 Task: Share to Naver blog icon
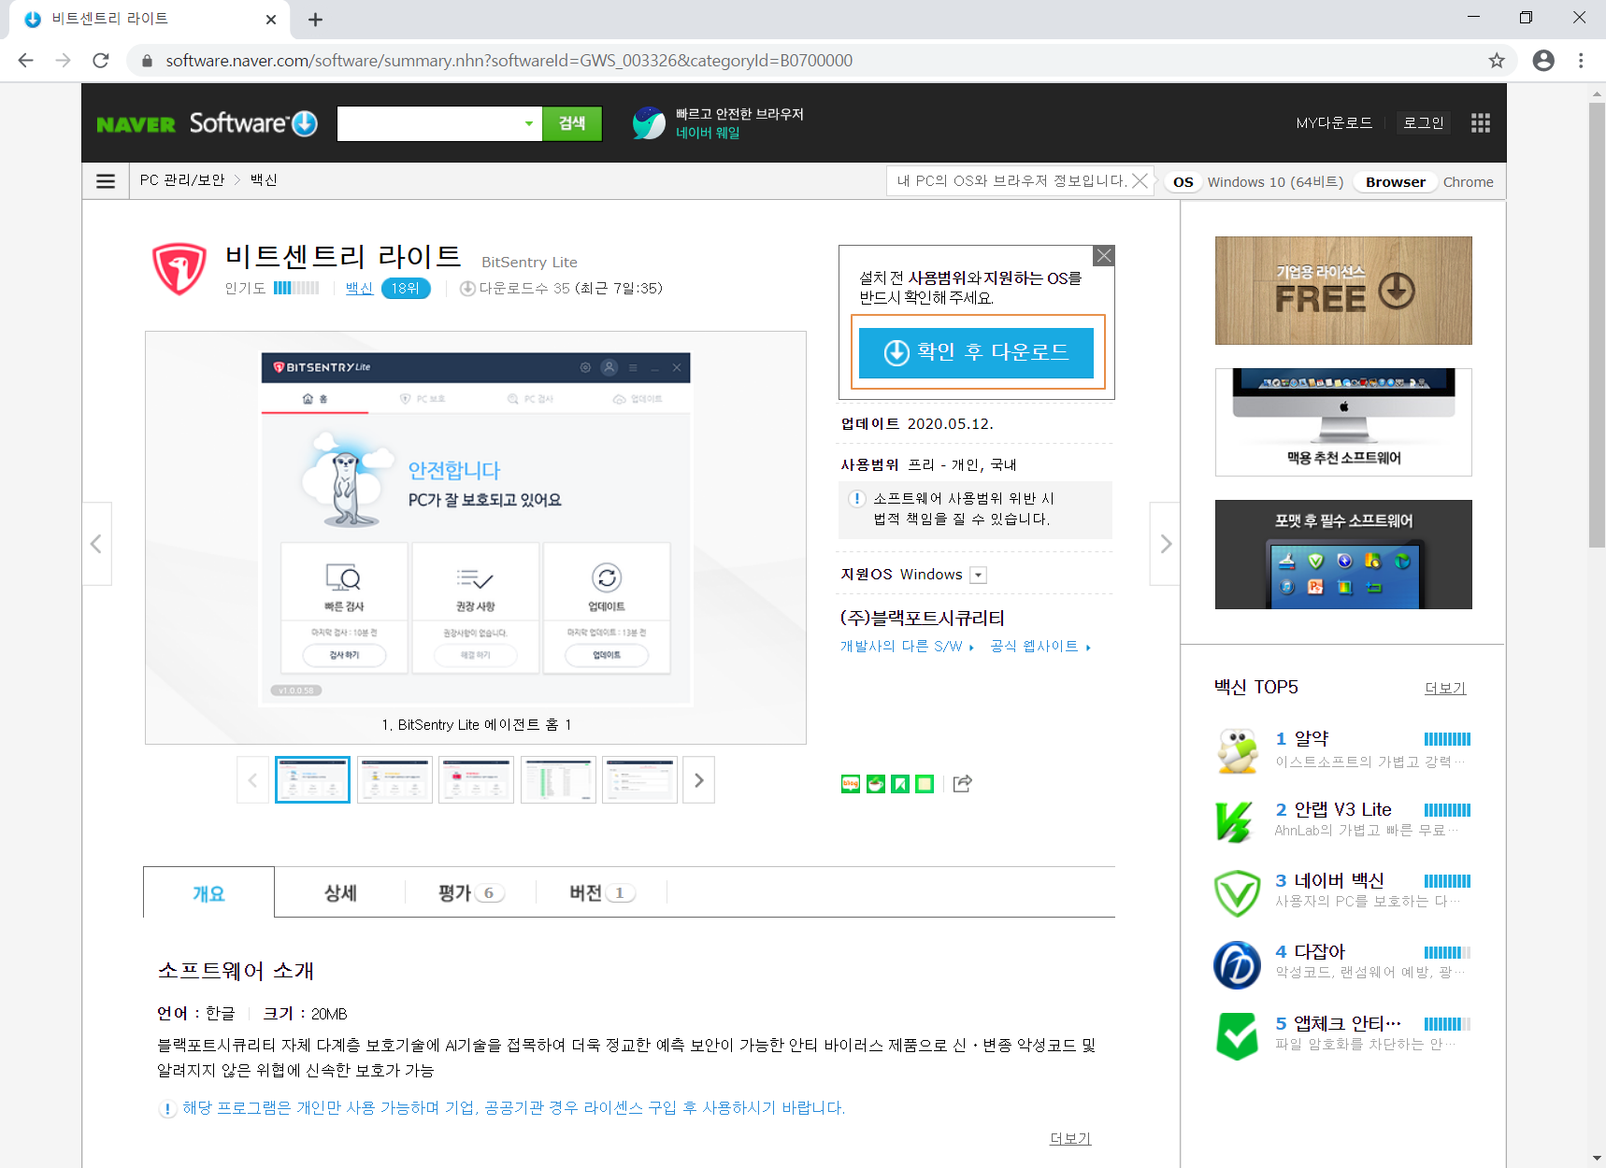(851, 784)
